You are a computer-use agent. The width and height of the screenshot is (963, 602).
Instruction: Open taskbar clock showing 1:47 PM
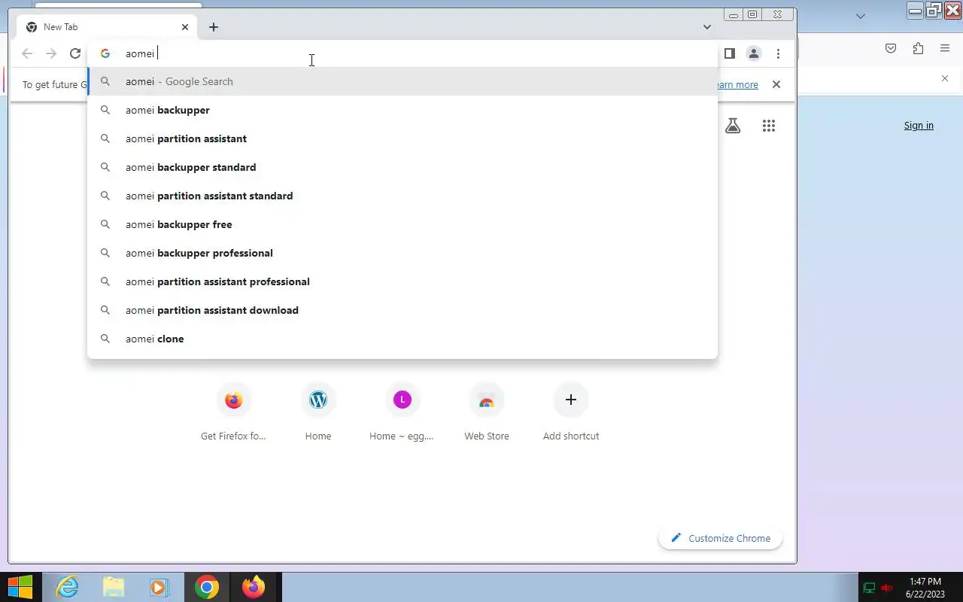pyautogui.click(x=925, y=588)
